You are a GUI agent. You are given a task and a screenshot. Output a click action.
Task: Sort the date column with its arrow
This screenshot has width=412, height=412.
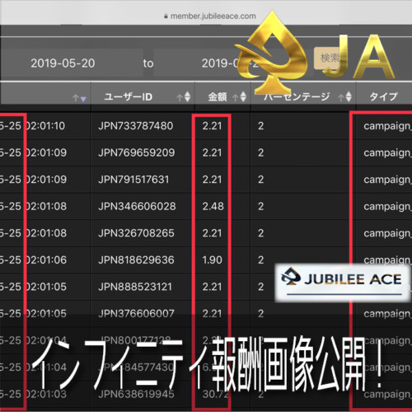(x=79, y=98)
